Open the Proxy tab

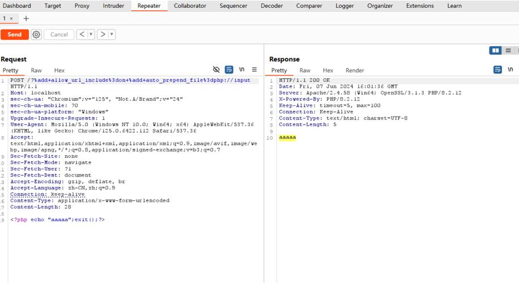[x=82, y=6]
